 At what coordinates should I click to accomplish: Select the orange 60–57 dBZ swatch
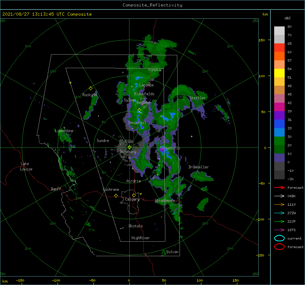point(279,56)
